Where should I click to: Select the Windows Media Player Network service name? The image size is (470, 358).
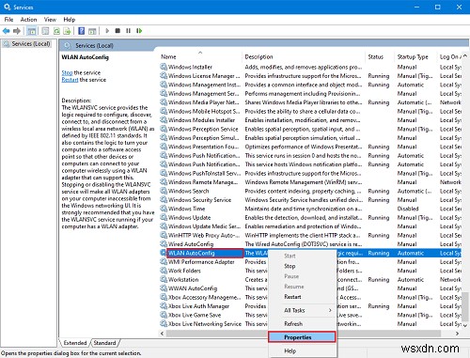(204, 102)
